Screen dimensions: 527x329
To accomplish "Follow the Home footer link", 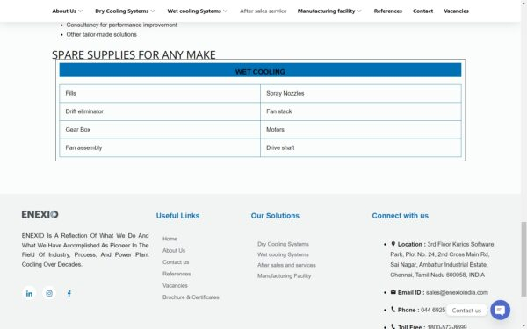I will 170,239.
